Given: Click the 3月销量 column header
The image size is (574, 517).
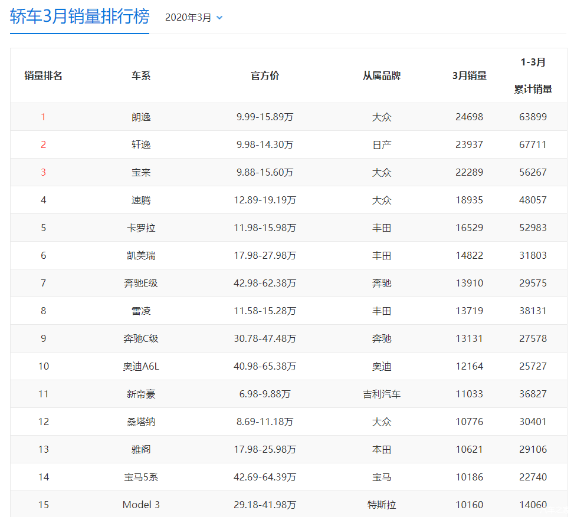Looking at the screenshot, I should point(470,75).
